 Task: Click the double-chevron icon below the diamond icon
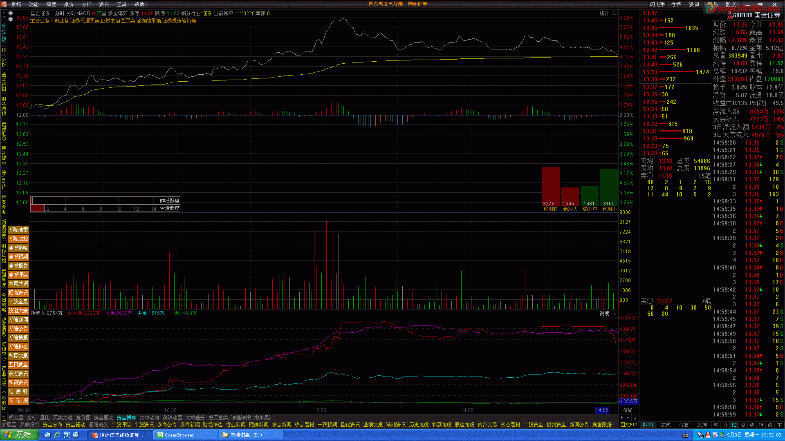coord(11,19)
